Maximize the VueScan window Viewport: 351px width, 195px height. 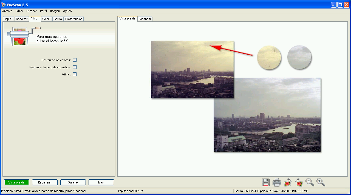click(x=340, y=5)
